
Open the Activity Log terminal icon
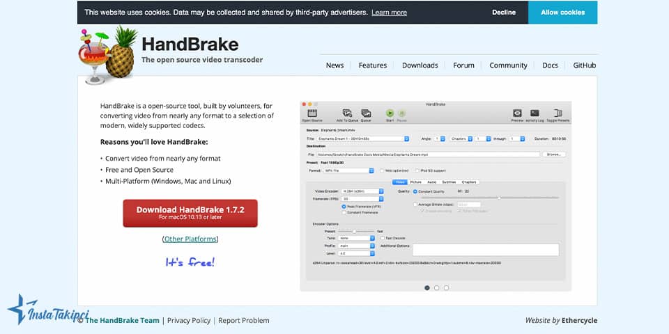(535, 113)
